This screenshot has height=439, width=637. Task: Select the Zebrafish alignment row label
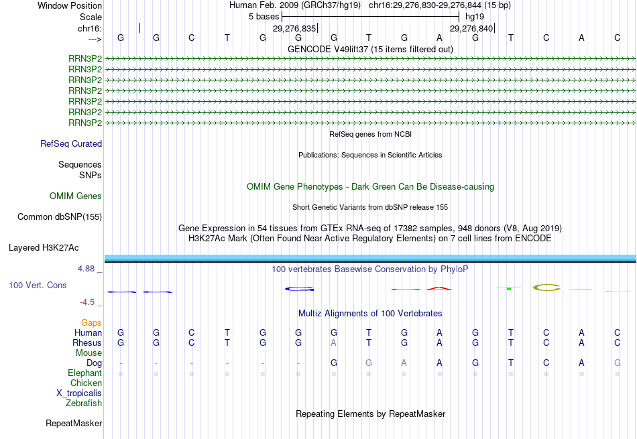click(x=84, y=403)
